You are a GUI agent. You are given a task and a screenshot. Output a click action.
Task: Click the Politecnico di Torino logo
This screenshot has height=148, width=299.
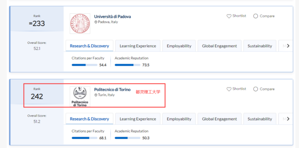pyautogui.click(x=80, y=97)
